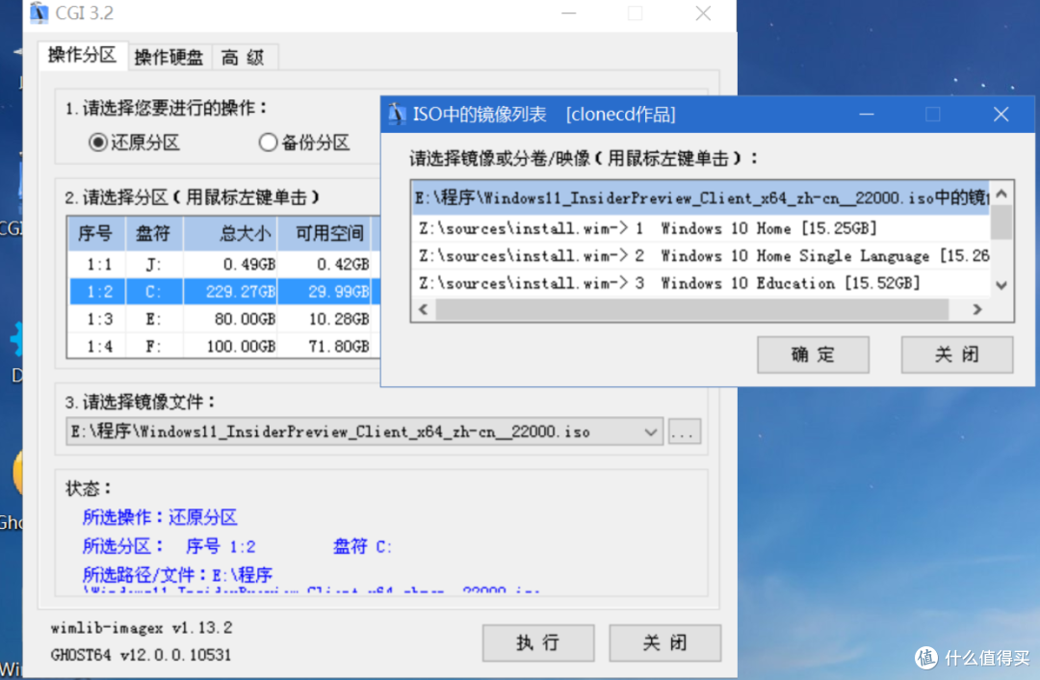Open the ISO image file dropdown
Screen dimensions: 1040x680
pyautogui.click(x=651, y=432)
